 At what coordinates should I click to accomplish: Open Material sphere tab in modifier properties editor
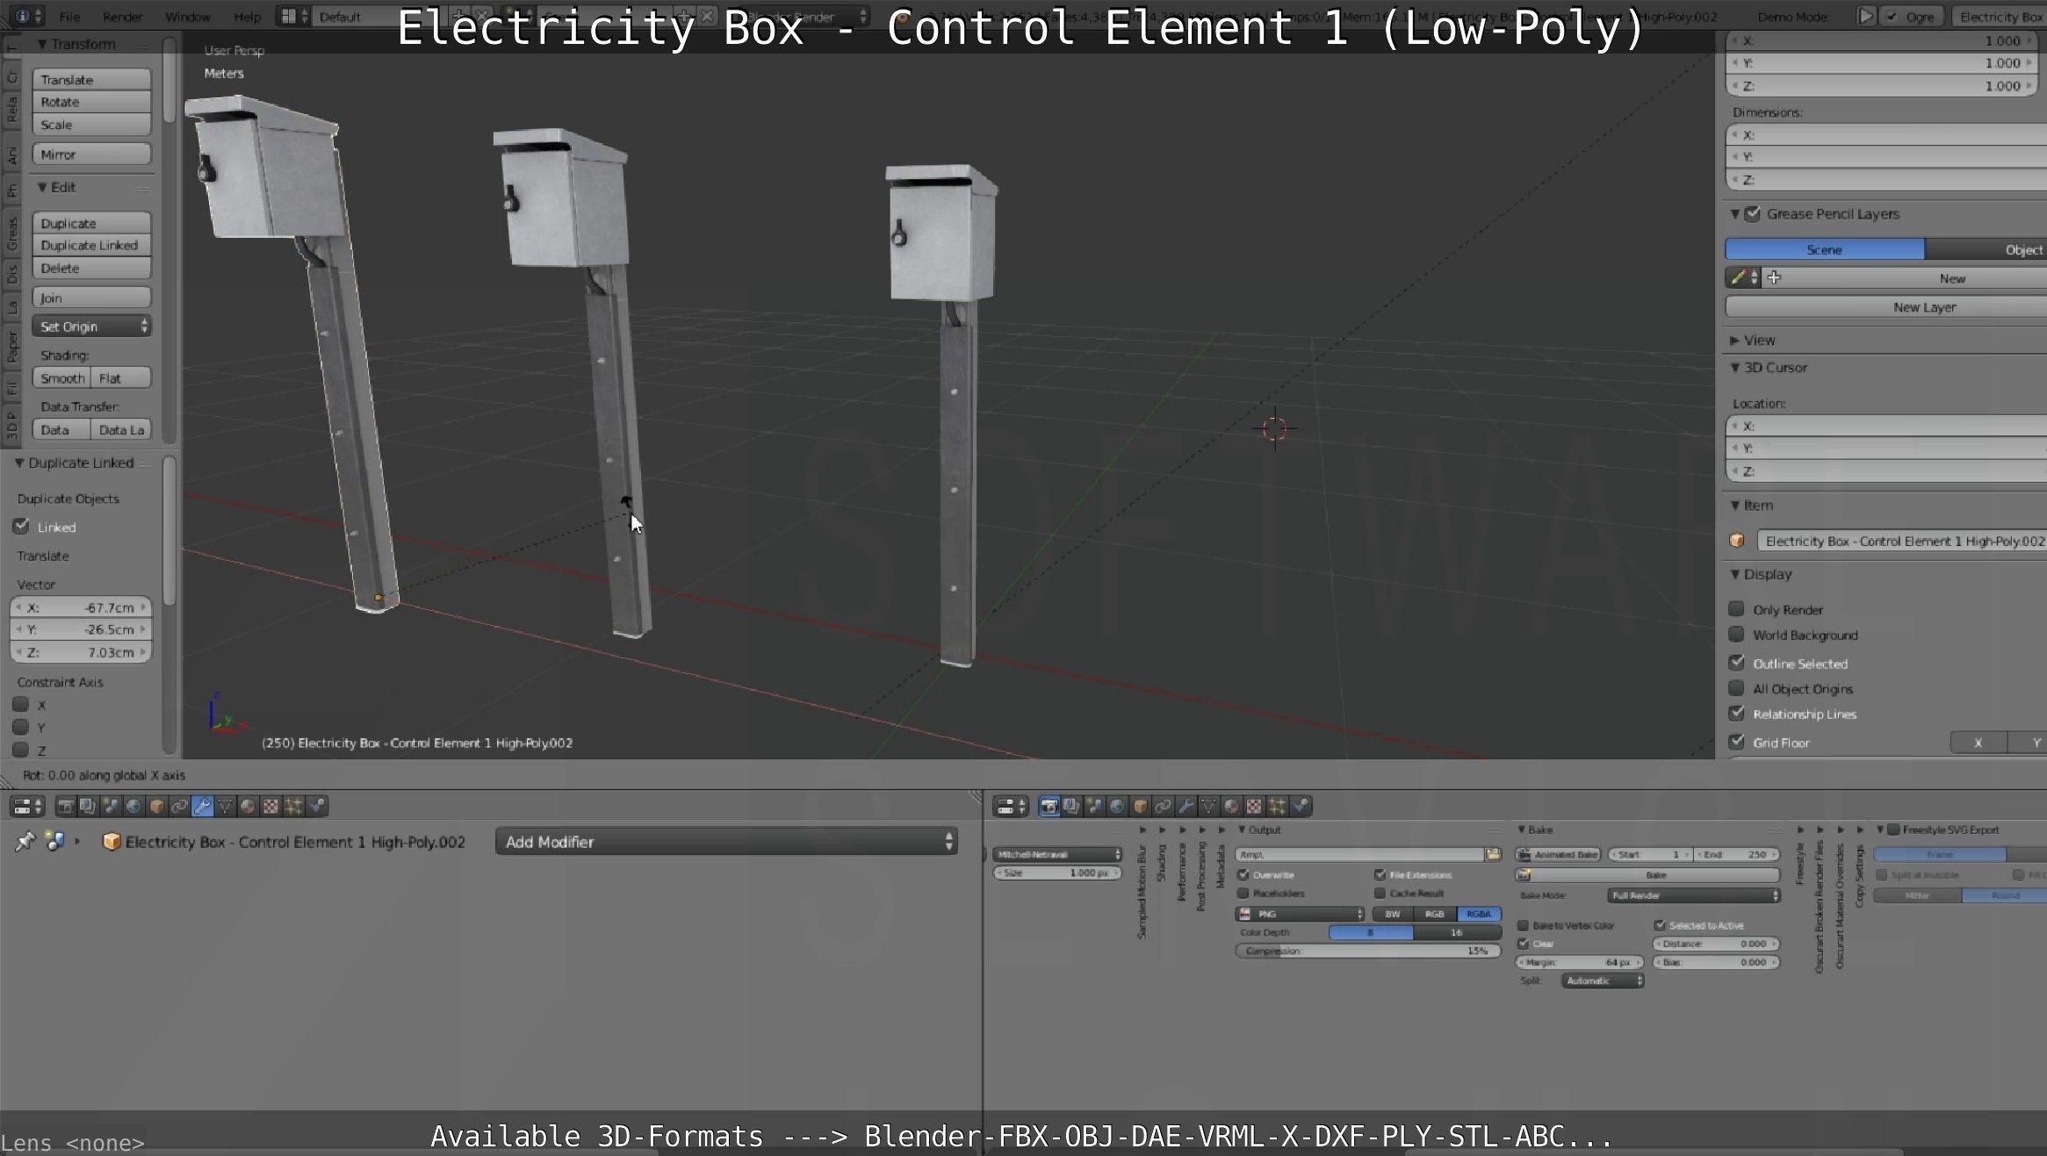(248, 806)
